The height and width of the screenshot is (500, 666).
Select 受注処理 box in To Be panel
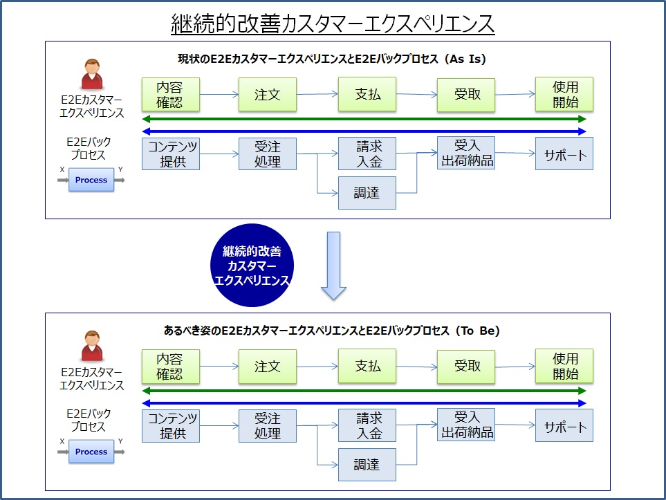point(268,426)
